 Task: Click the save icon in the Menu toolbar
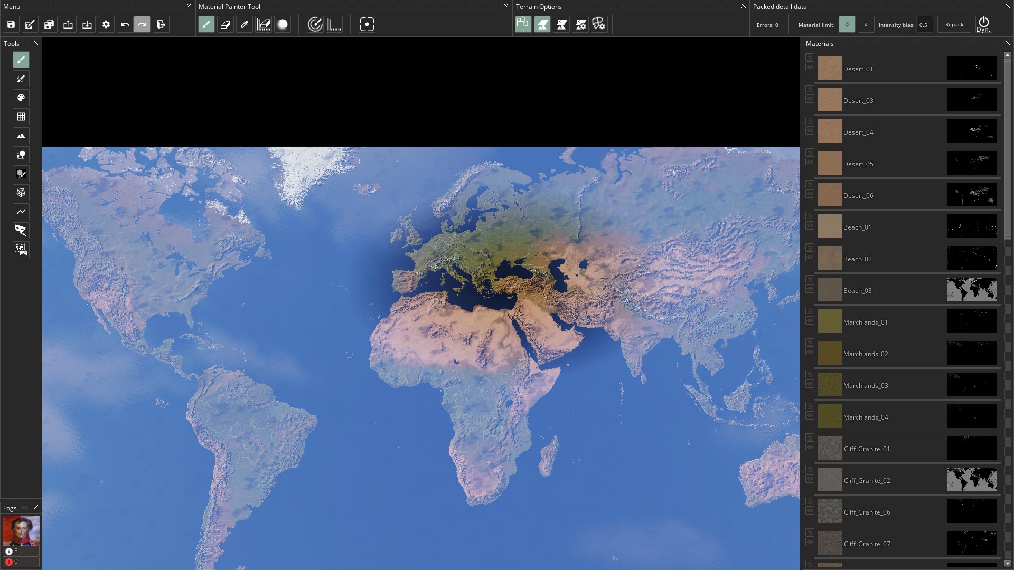[10, 24]
